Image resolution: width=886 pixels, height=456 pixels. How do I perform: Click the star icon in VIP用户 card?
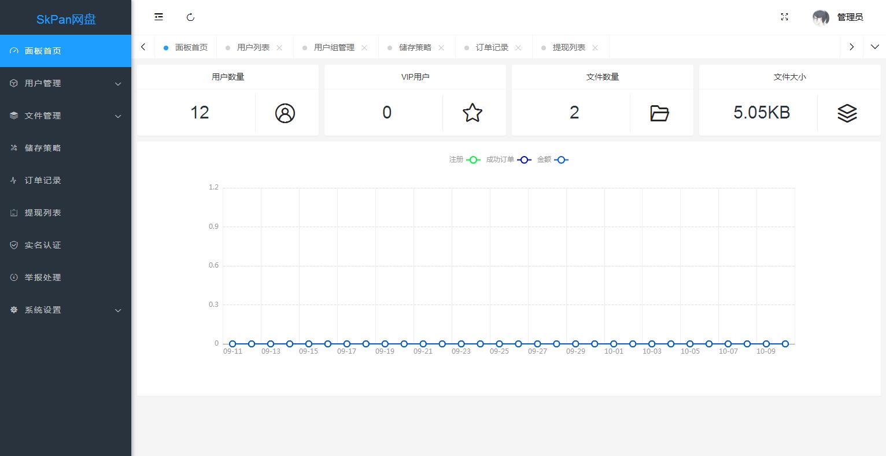(472, 113)
